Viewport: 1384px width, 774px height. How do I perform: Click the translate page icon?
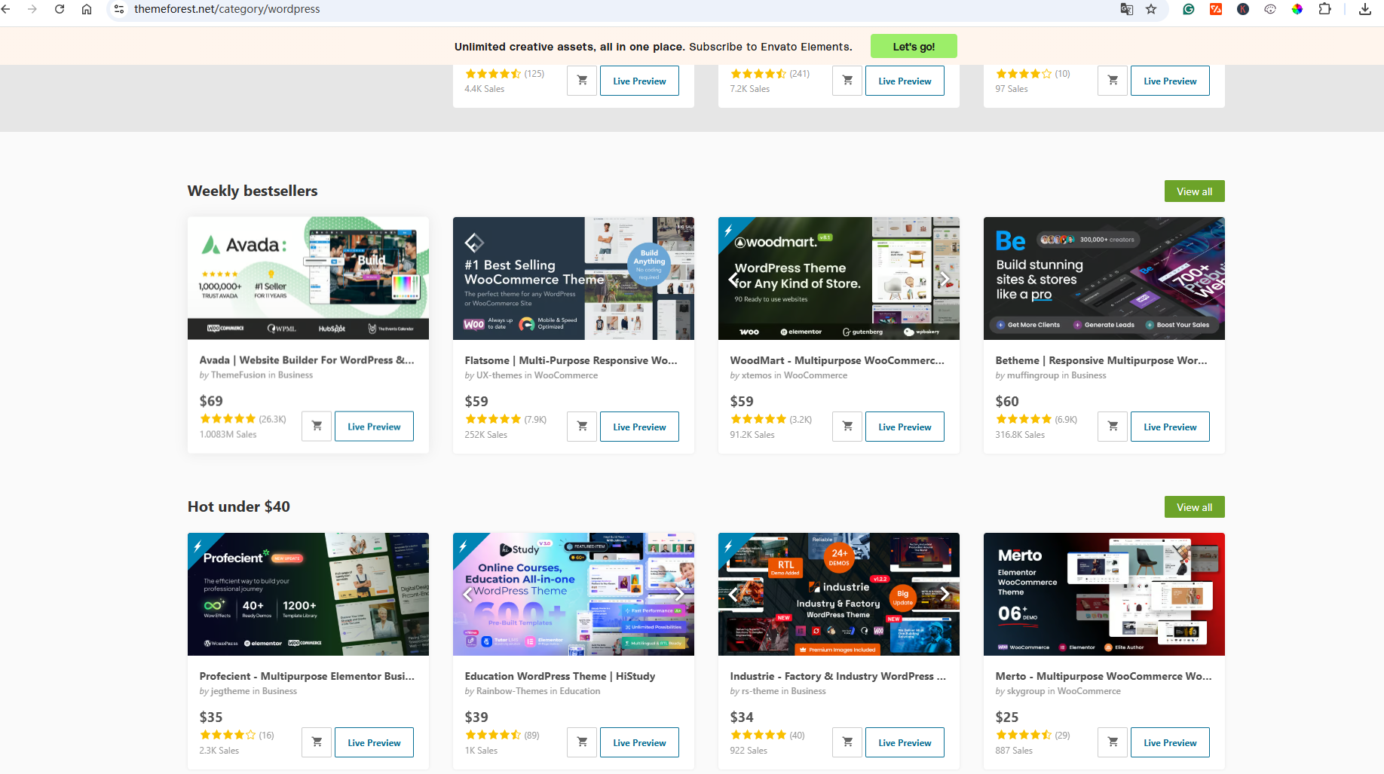pyautogui.click(x=1127, y=9)
